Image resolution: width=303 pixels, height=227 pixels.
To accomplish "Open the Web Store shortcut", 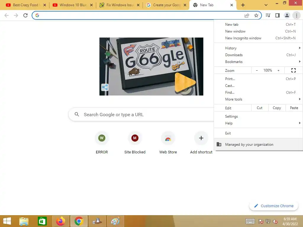I will pos(168,143).
